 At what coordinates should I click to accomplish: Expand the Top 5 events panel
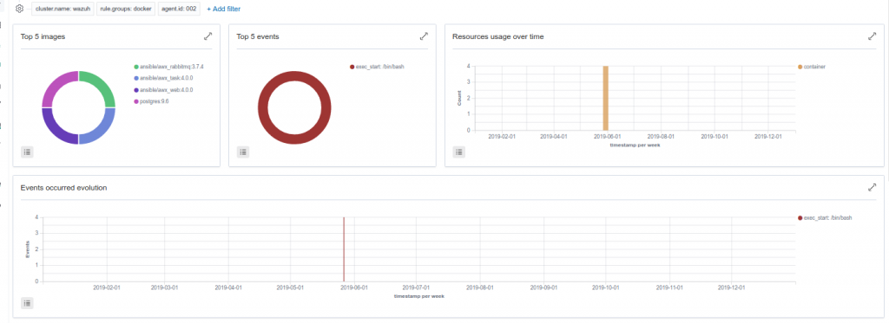[424, 36]
